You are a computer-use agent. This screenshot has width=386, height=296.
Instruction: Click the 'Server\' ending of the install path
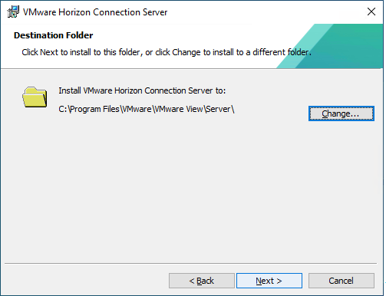coord(220,109)
